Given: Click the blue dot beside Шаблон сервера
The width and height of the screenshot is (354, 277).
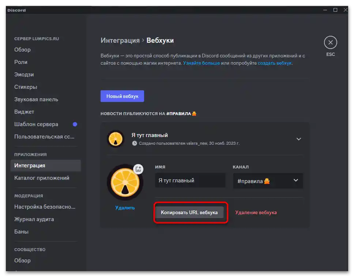Looking at the screenshot, I should click(75, 124).
